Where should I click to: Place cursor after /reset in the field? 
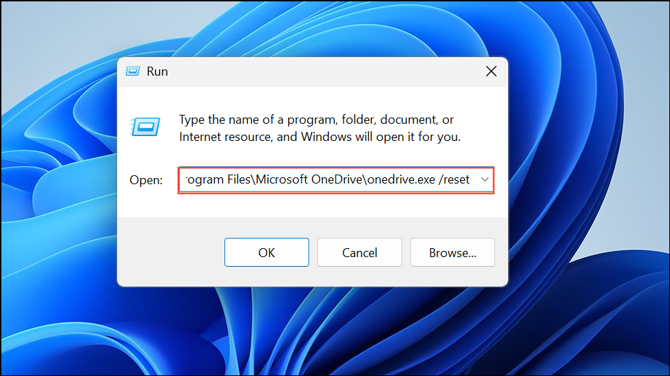coord(471,179)
